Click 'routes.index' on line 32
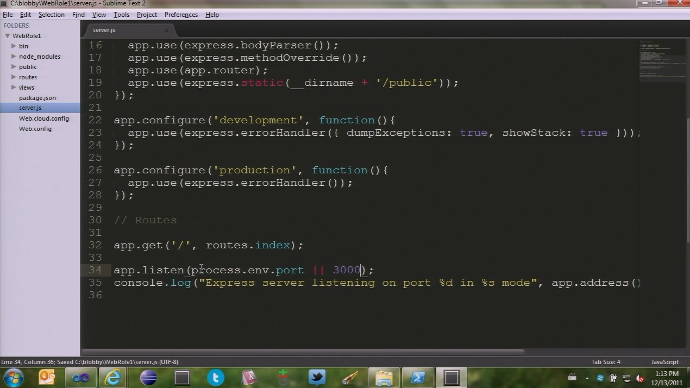 248,245
